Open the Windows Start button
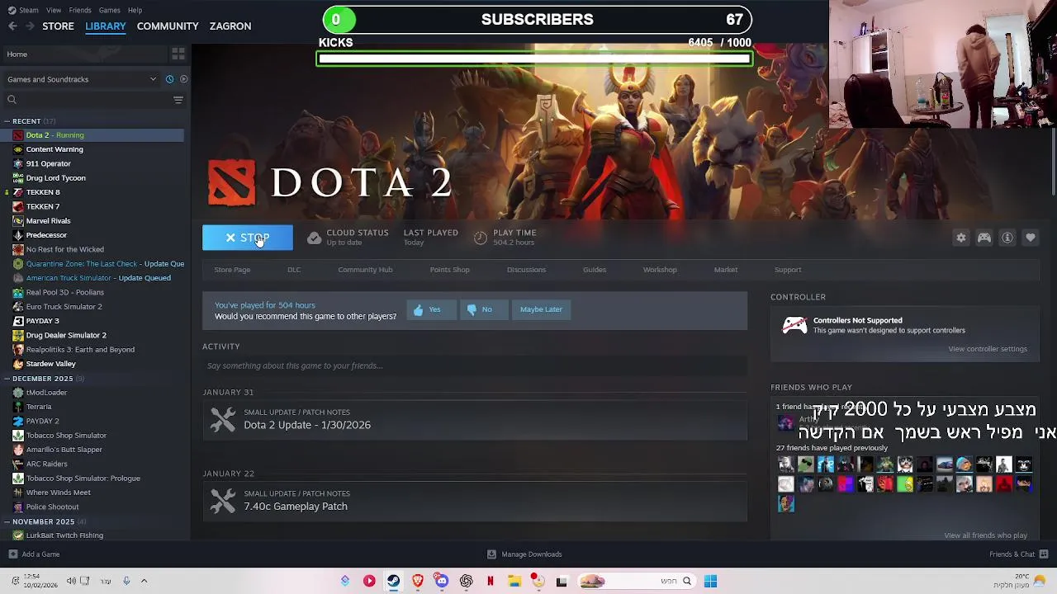Viewport: 1057px width, 594px height. click(x=710, y=581)
